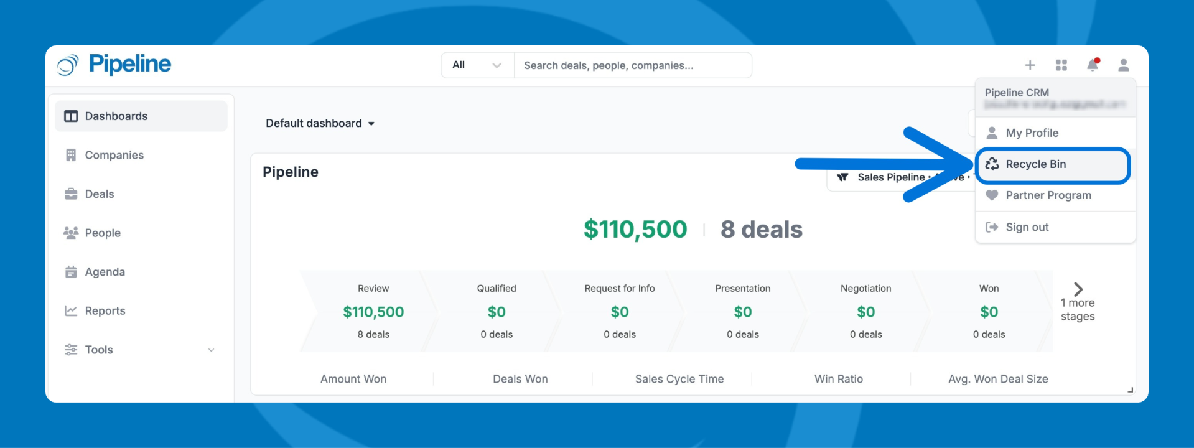Open Reports in the sidebar

[105, 310]
